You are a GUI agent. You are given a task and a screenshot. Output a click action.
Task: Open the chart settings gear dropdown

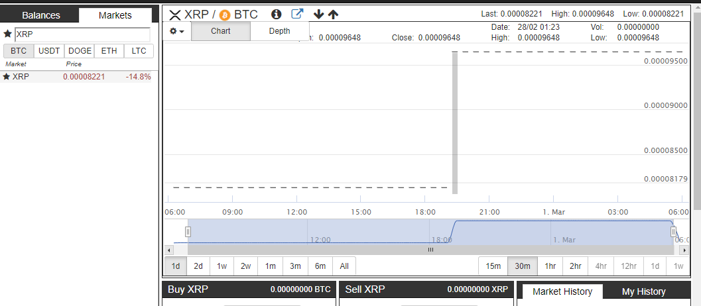pos(177,31)
